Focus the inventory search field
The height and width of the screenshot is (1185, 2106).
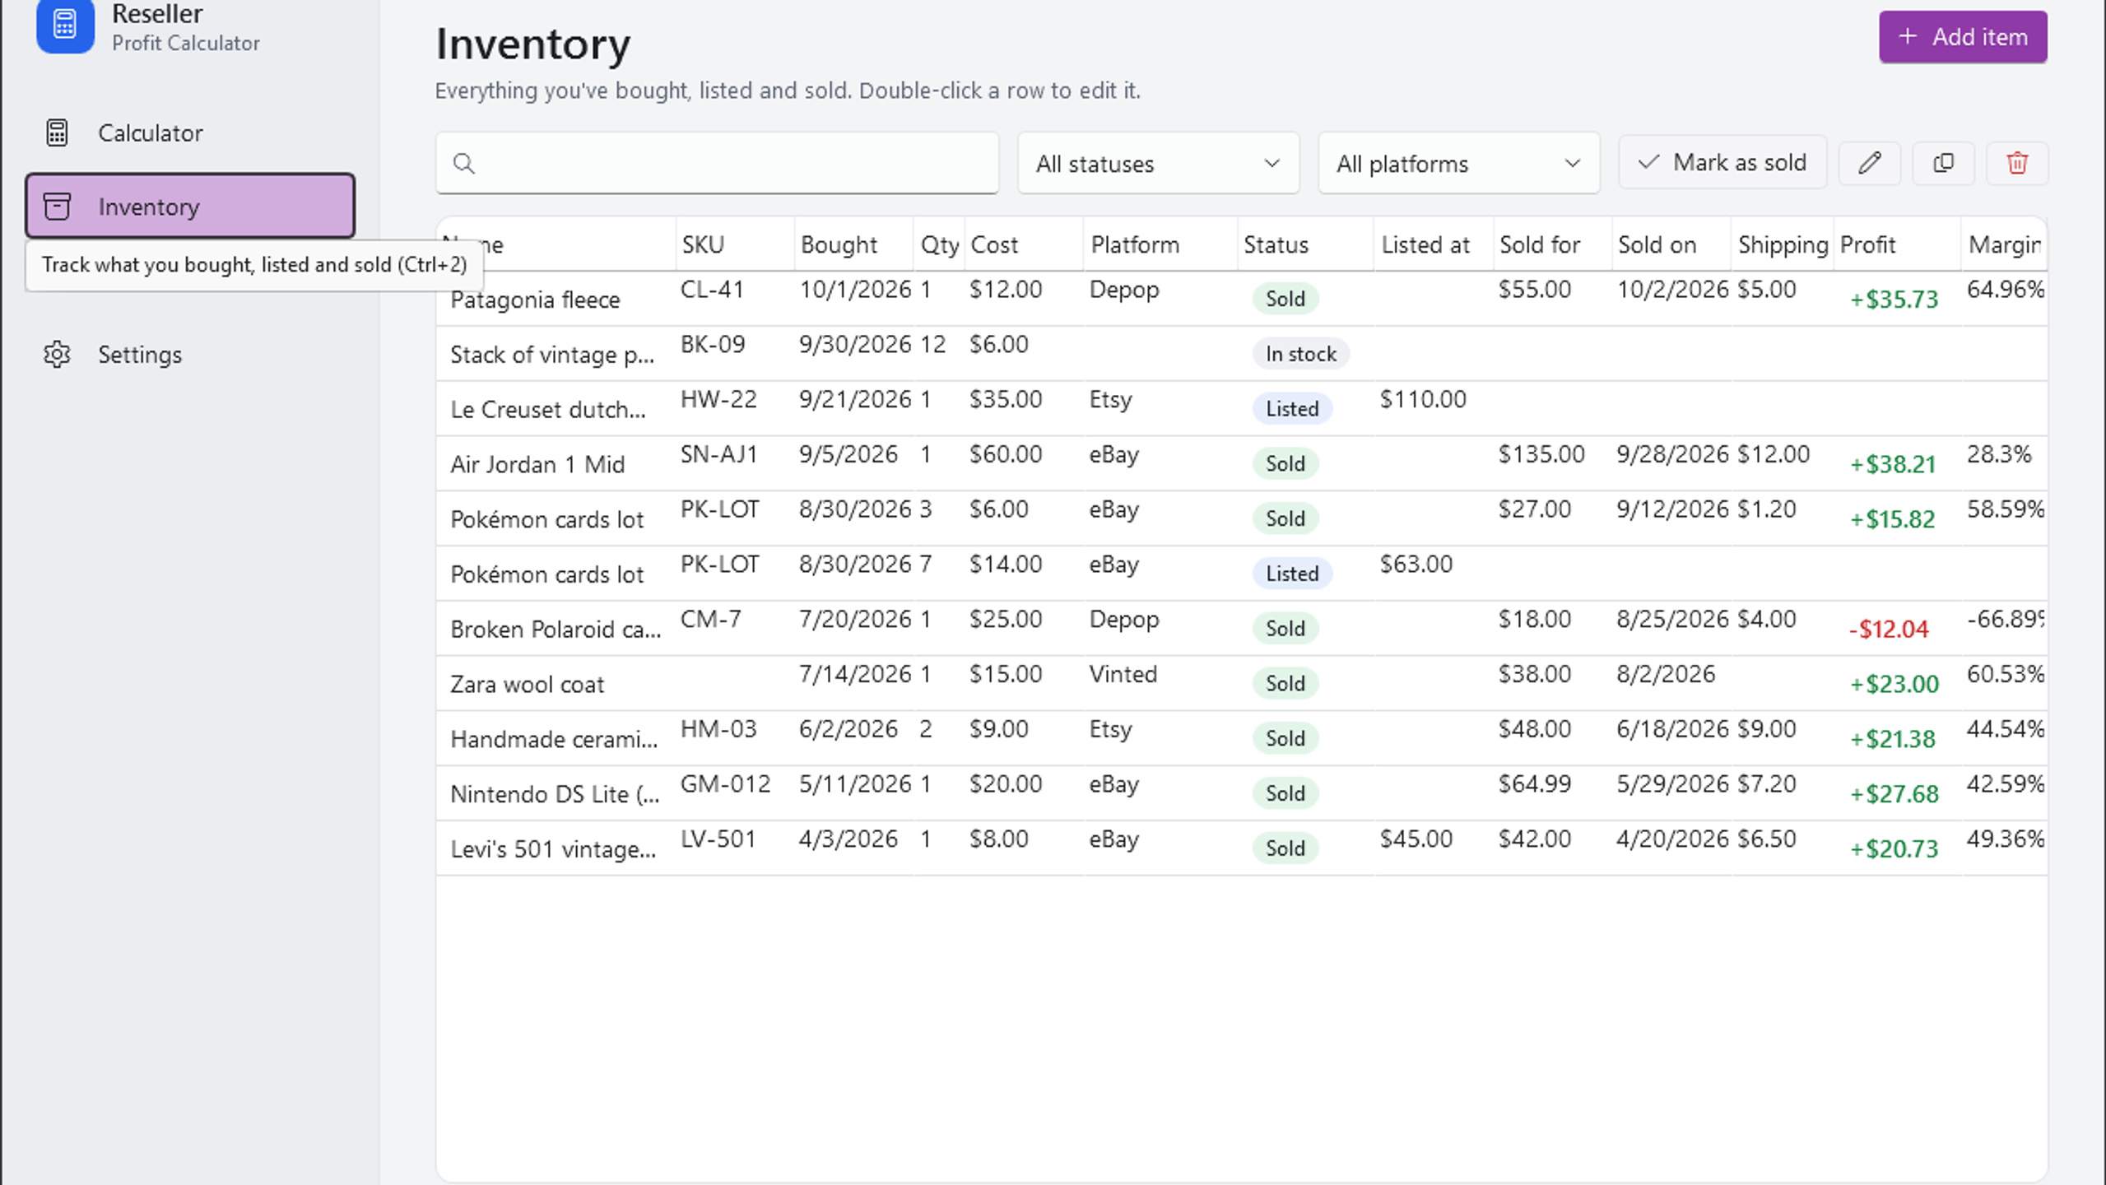[x=718, y=163]
